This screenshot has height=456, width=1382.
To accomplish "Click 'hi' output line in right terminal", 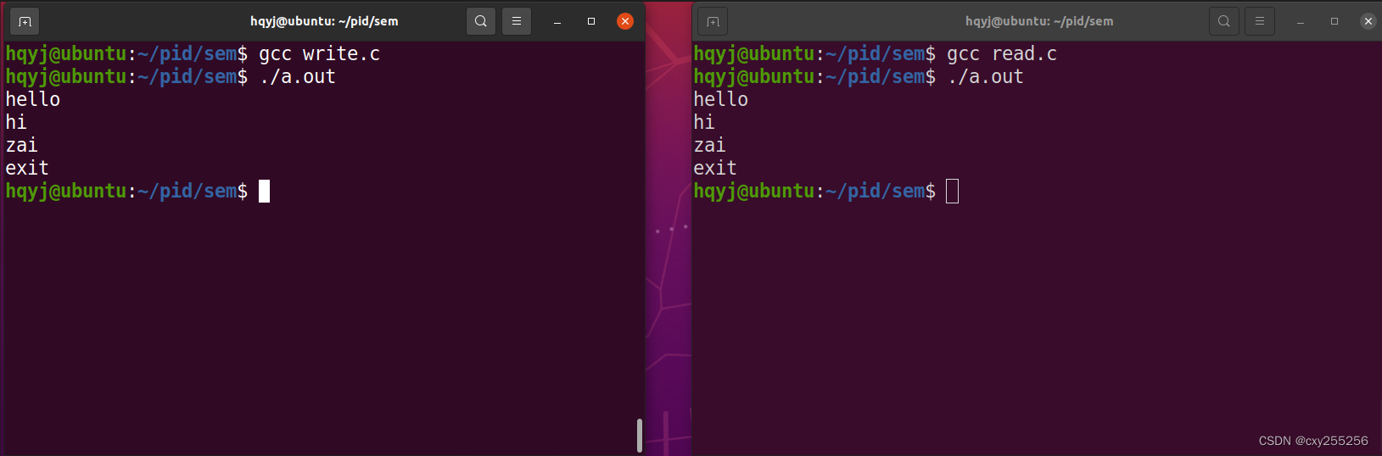I will 704,122.
